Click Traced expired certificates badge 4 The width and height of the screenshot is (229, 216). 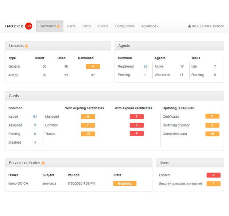point(137,133)
